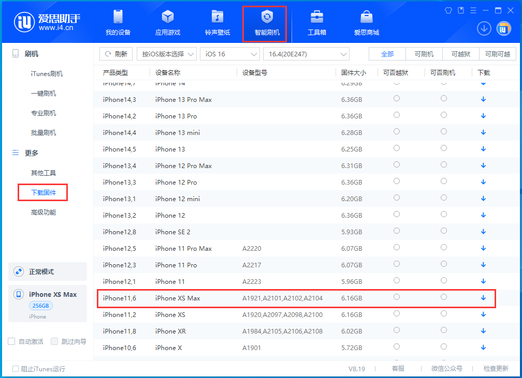522x378 pixels.
Task: Click the 检查更新 update link
Action: tap(495, 368)
